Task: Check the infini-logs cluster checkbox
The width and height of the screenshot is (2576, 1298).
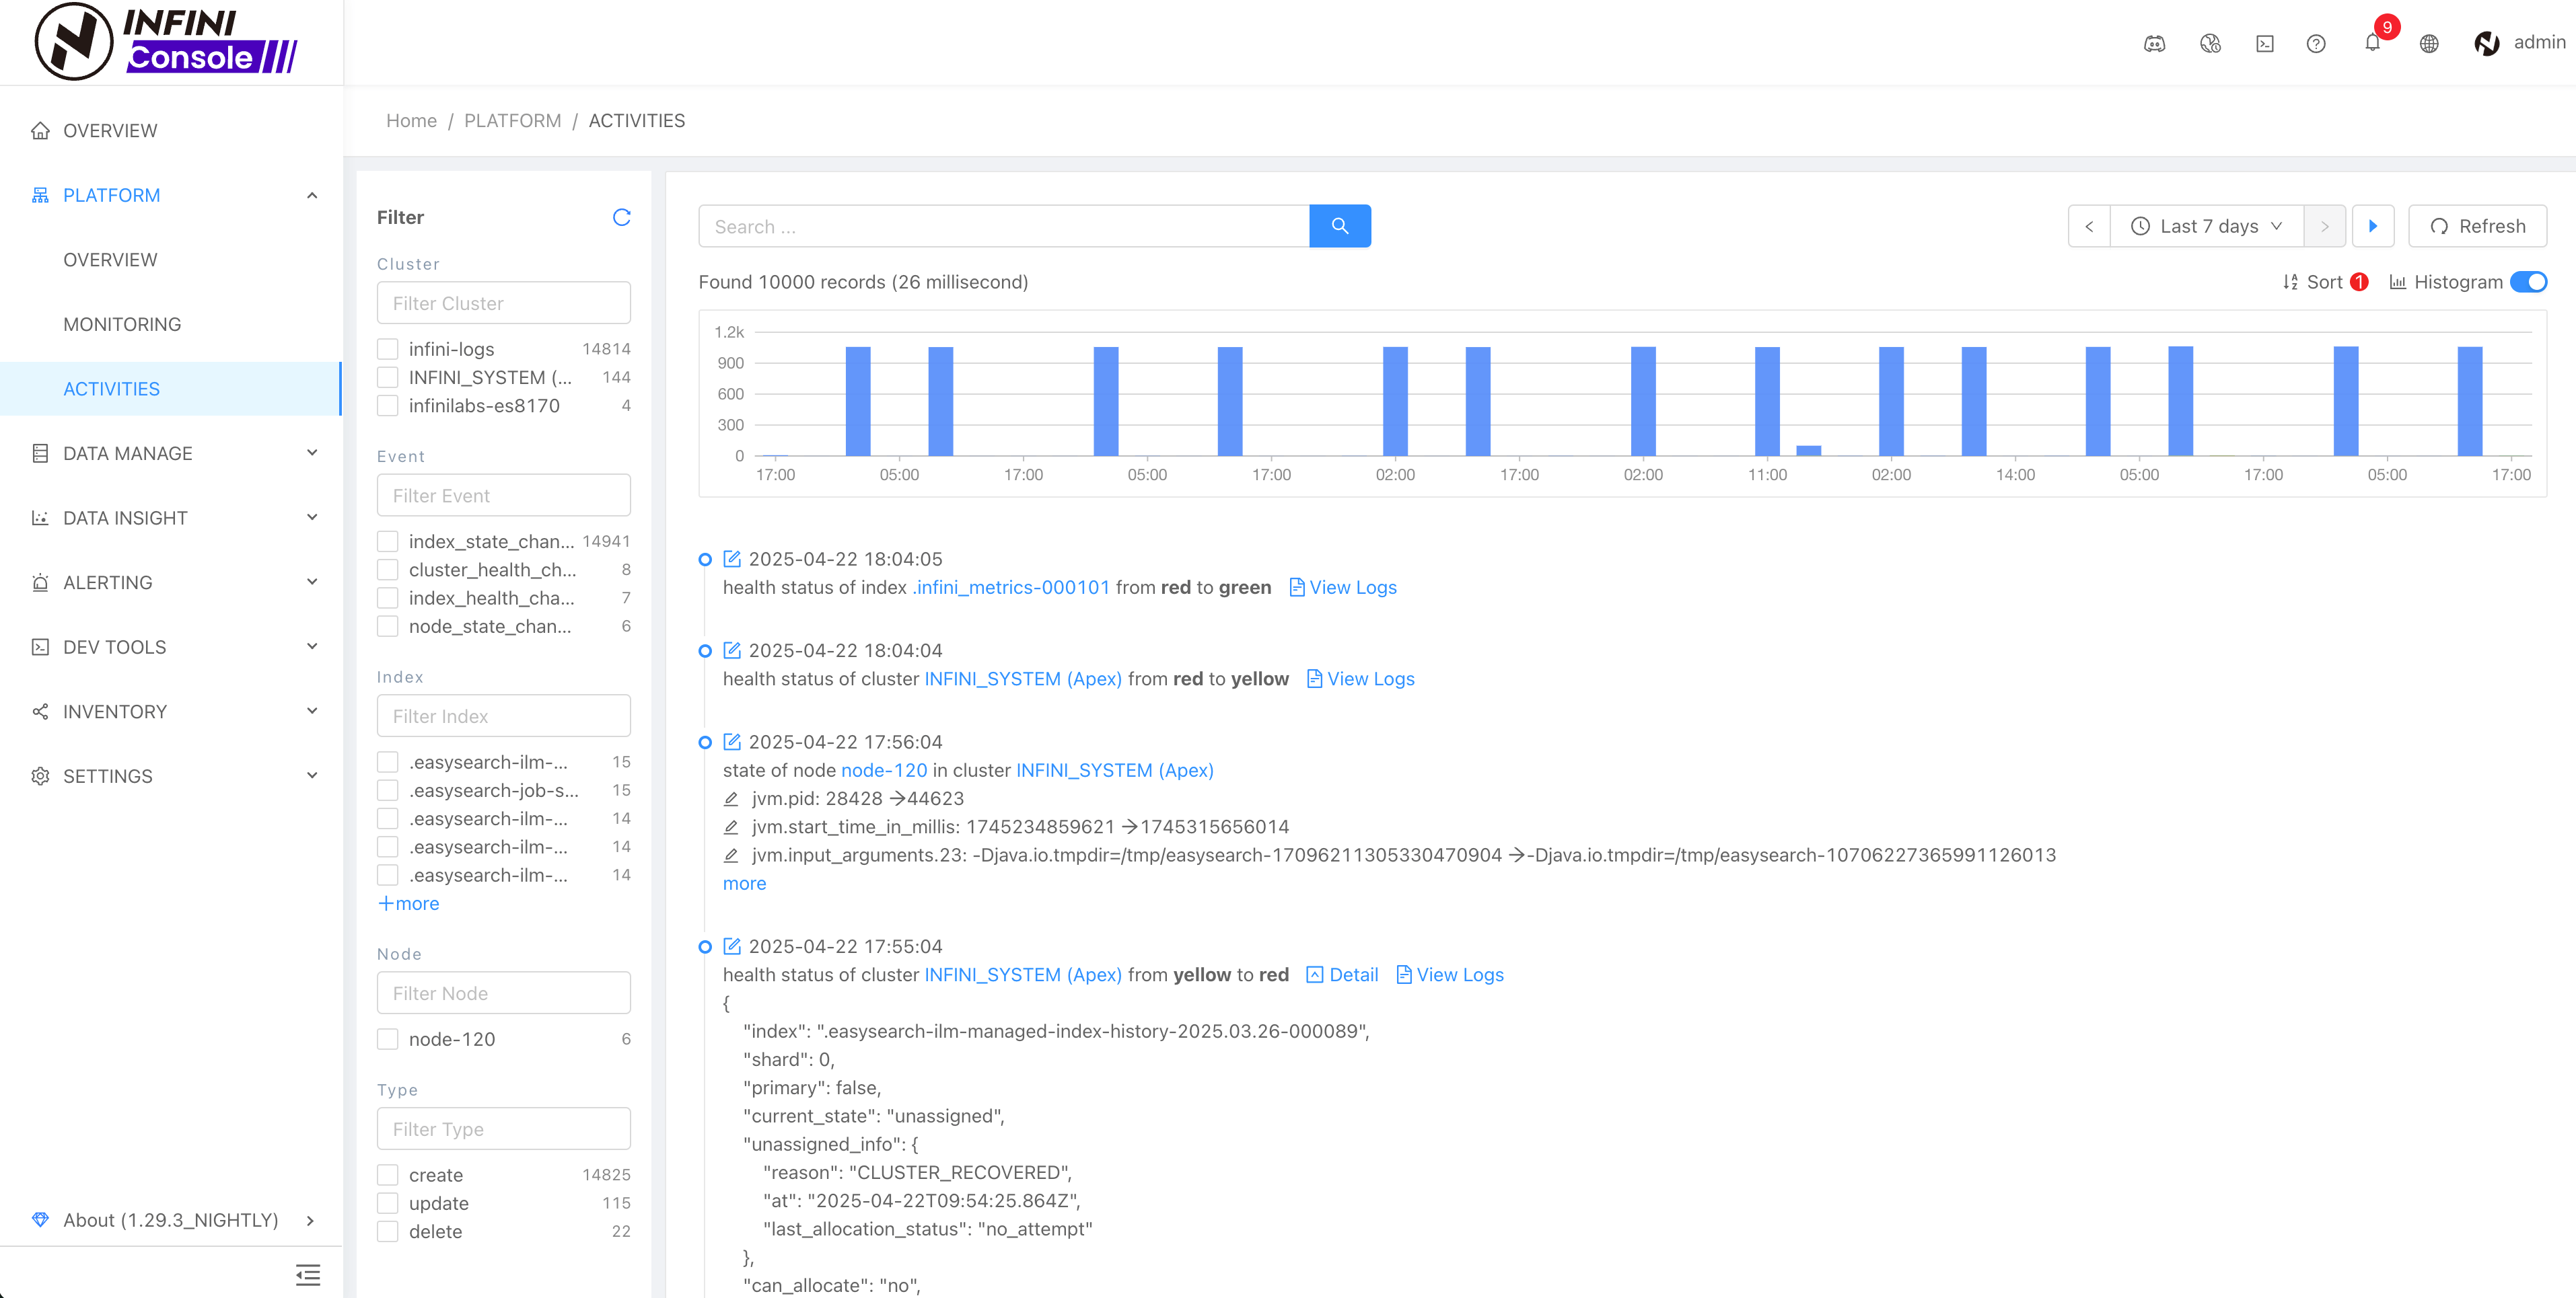Action: (388, 349)
